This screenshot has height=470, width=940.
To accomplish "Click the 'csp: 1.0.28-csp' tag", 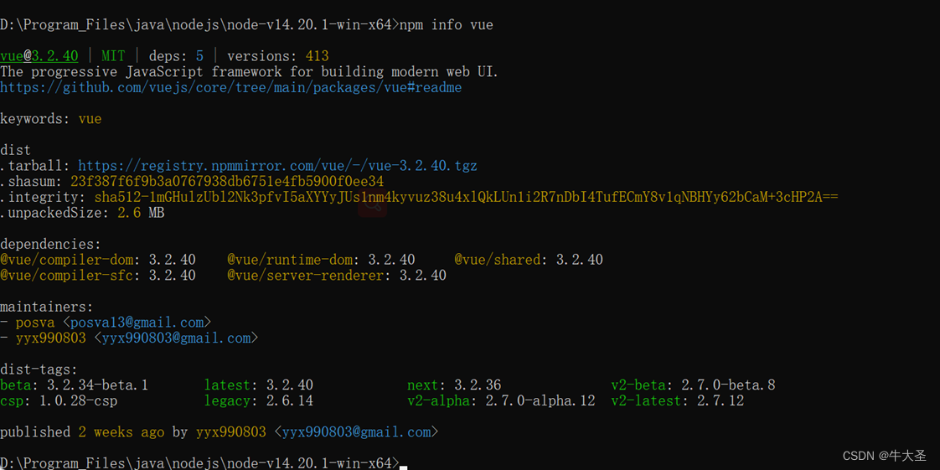I will [59, 400].
